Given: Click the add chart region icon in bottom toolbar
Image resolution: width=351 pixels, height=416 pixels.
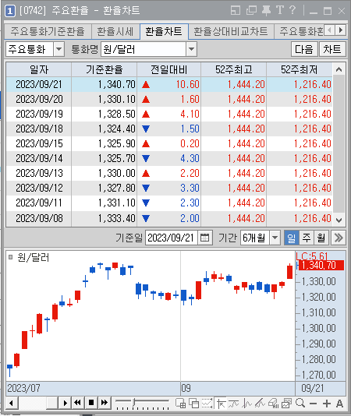Looking at the screenshot, I should tap(181, 404).
